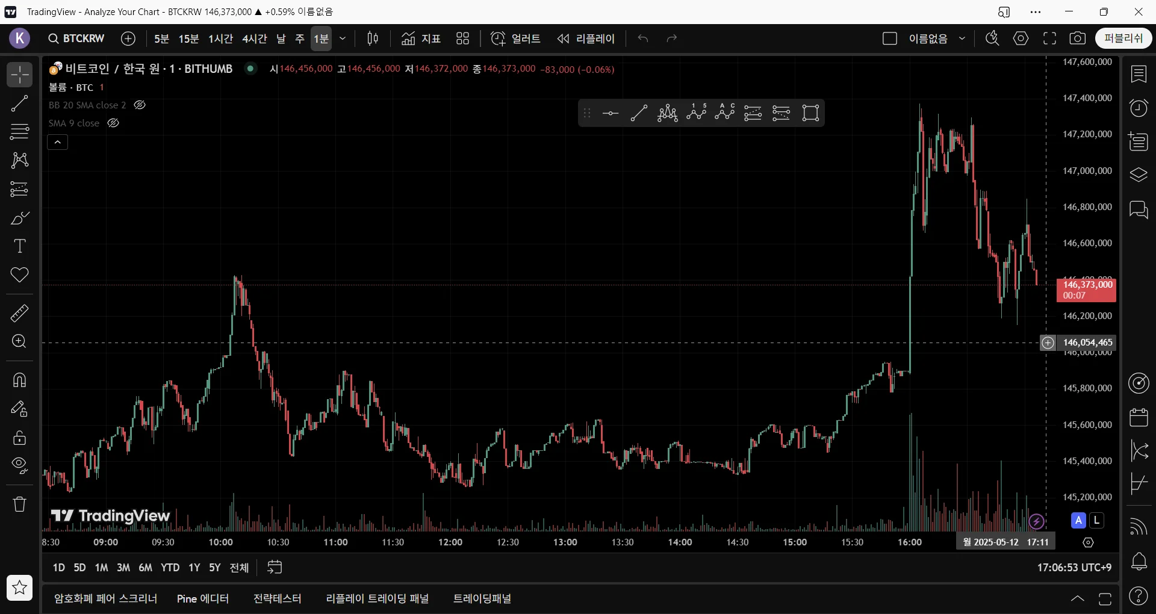Open the candlestick chart style selector
1156x614 pixels.
tap(373, 39)
